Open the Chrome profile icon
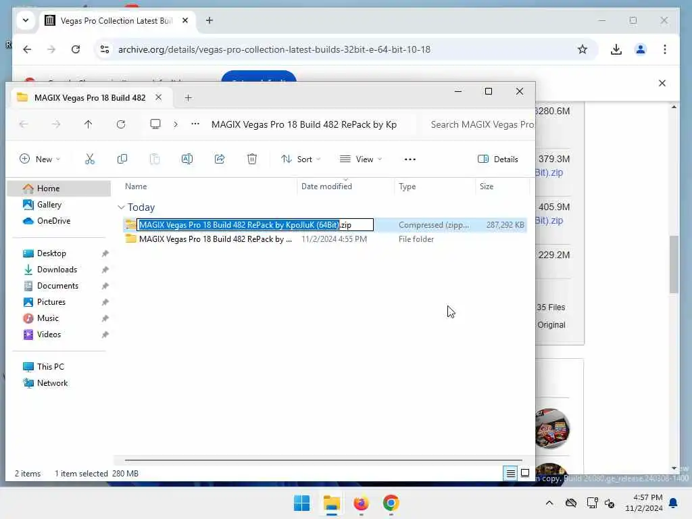The width and height of the screenshot is (692, 519). coord(641,49)
